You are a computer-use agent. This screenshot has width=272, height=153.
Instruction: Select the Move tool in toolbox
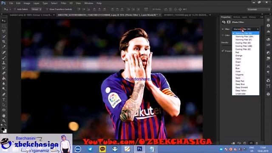[x=4, y=21]
